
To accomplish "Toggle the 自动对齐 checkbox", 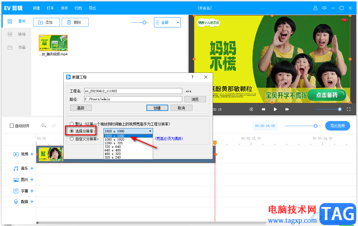I will (x=12, y=126).
